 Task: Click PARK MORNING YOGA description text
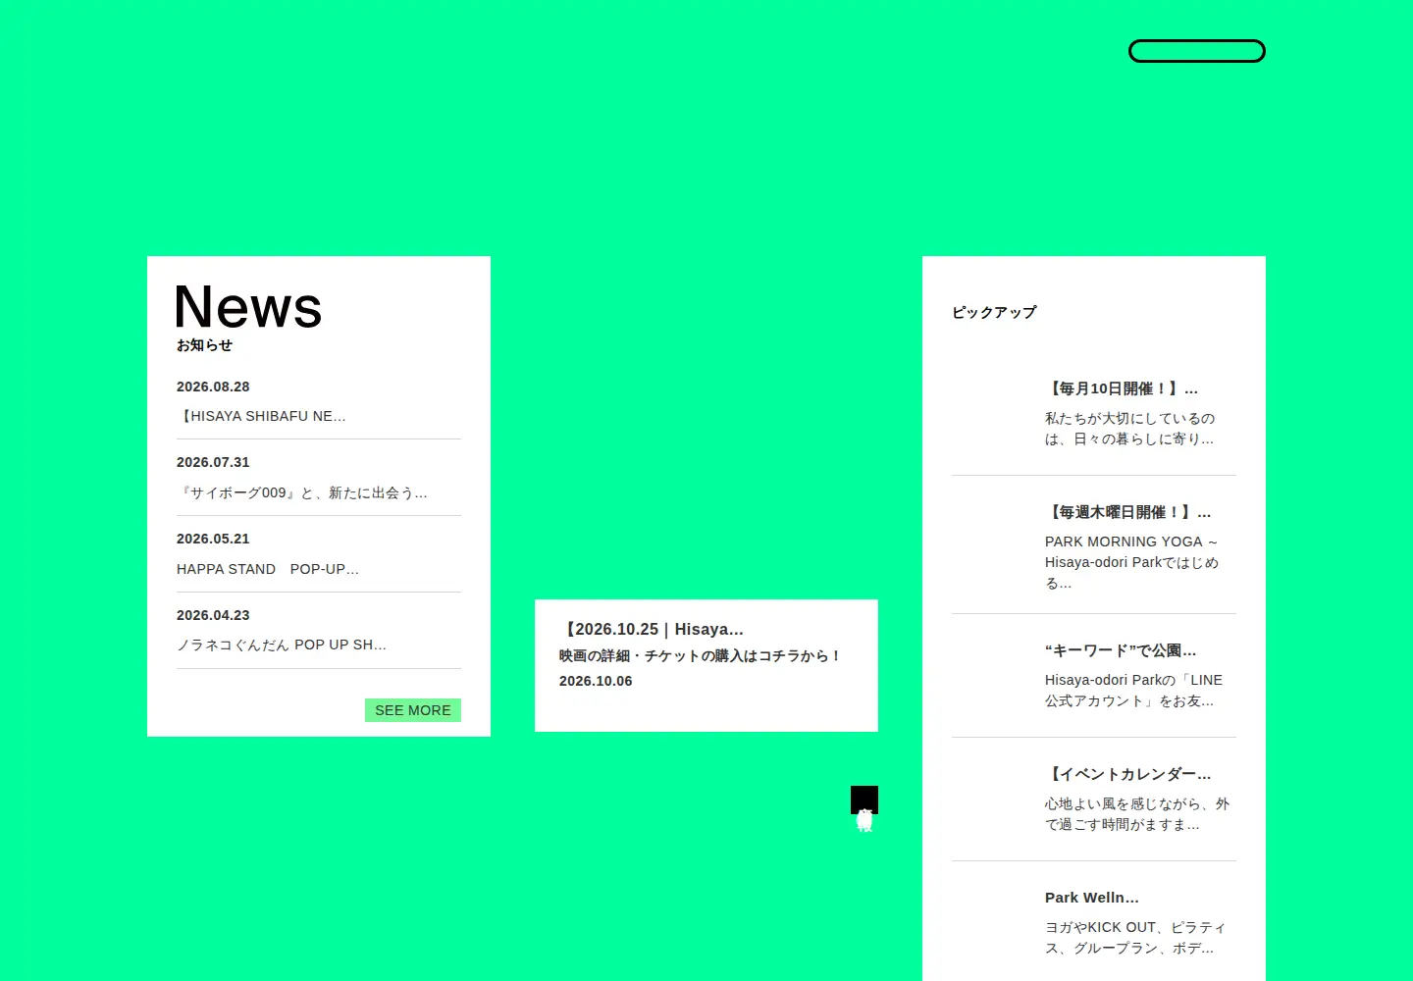coord(1131,562)
